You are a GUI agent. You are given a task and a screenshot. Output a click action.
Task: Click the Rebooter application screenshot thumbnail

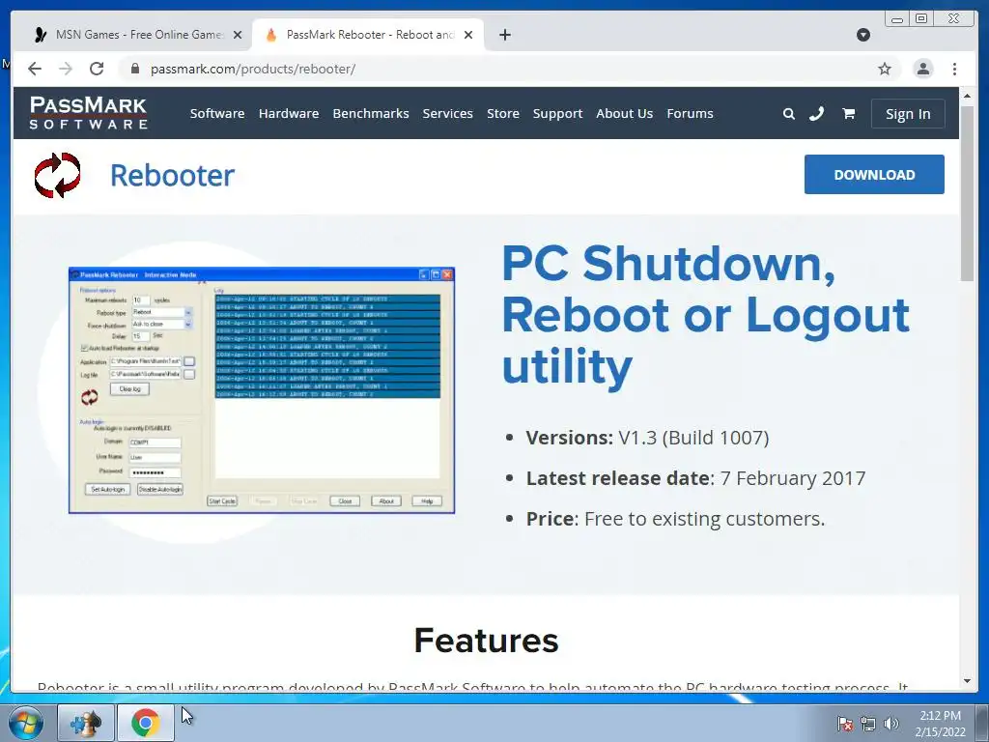click(x=262, y=390)
